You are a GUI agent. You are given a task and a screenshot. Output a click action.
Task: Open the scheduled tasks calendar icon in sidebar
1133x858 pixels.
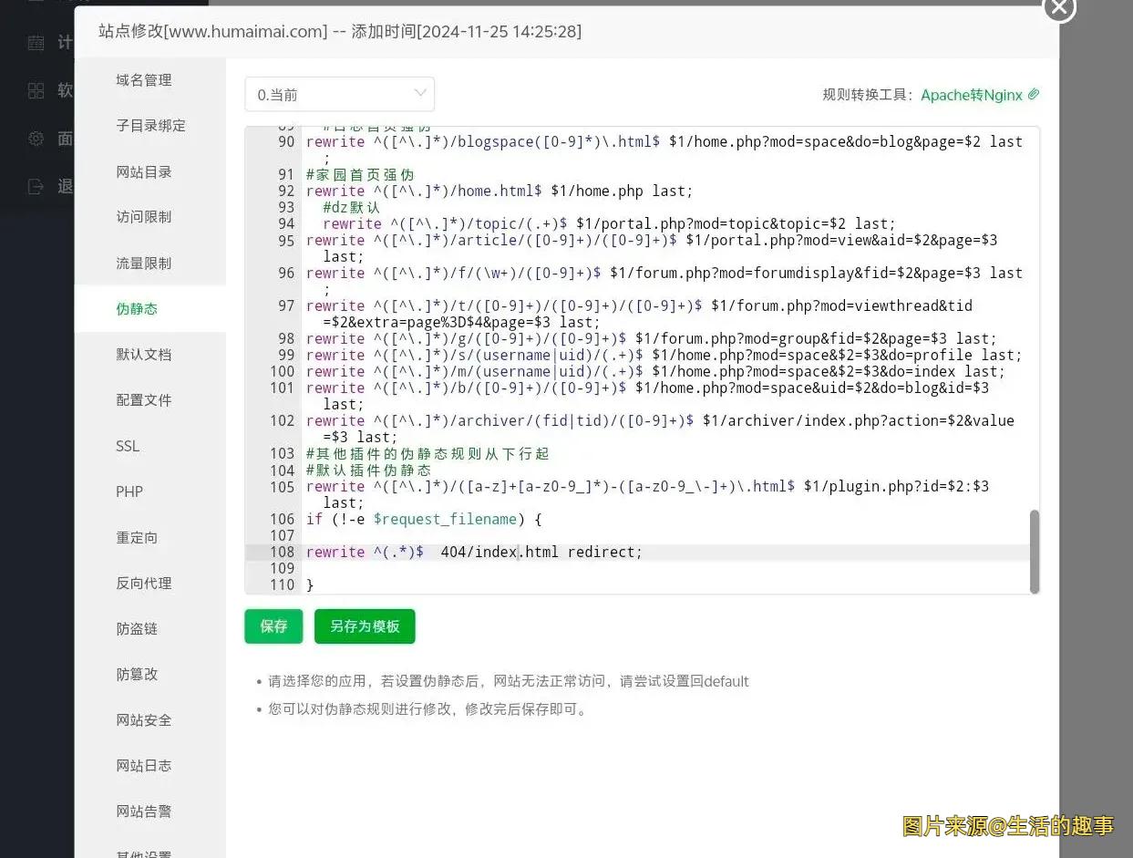pyautogui.click(x=36, y=41)
